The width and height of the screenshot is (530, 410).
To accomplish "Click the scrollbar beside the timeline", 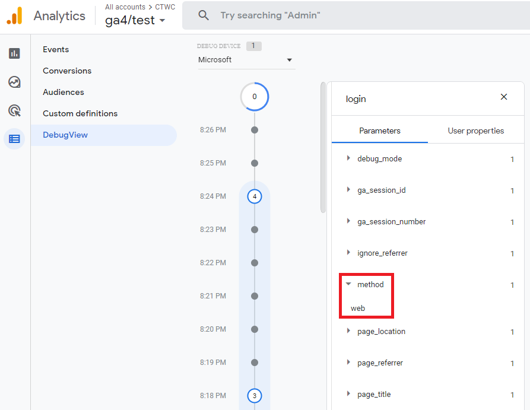I will pyautogui.click(x=323, y=147).
